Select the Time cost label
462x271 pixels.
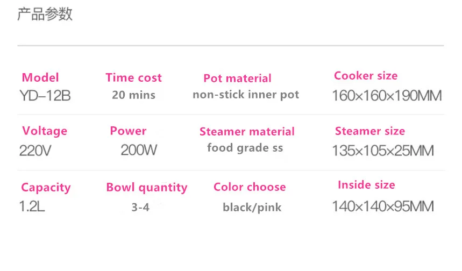point(134,77)
